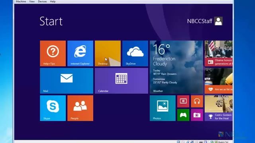The width and height of the screenshot is (255, 143).
Task: Open the SkyDrive cloud tile
Action: coord(135,53)
